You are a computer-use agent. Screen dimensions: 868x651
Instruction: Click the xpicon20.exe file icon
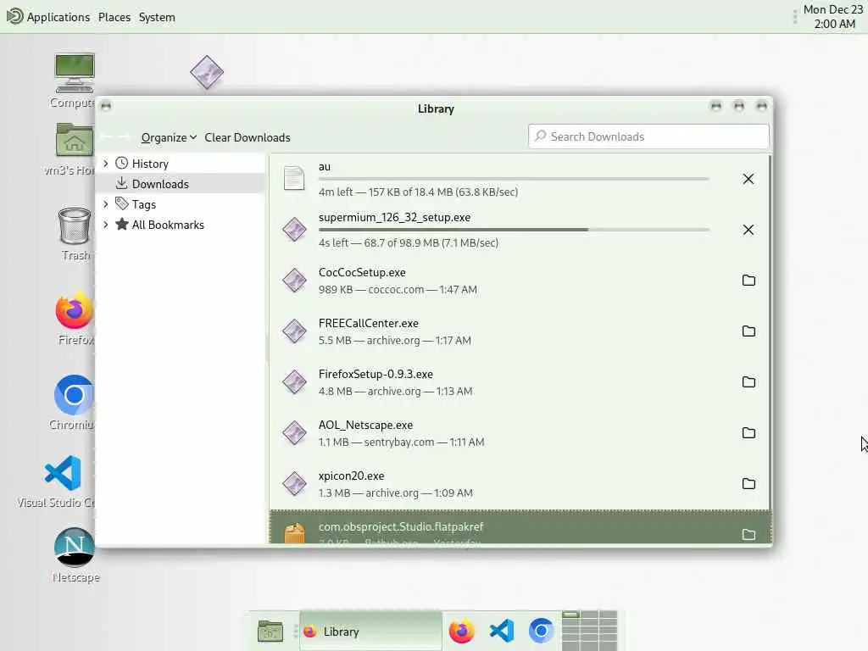point(294,484)
